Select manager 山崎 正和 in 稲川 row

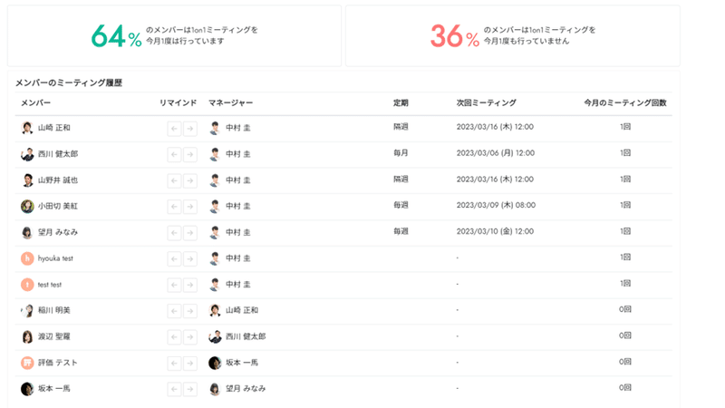(242, 310)
